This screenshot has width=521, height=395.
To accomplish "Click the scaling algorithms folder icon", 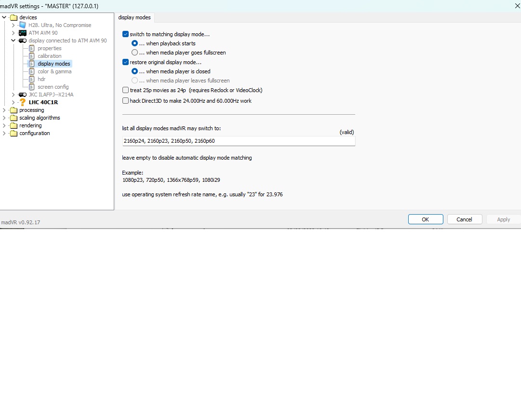I will click(x=13, y=118).
